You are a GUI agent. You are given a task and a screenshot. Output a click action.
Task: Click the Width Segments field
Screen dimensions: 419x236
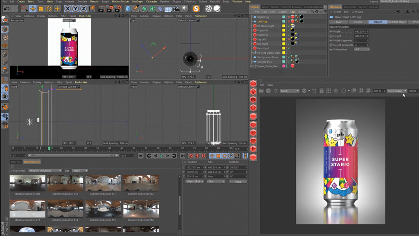pos(362,41)
